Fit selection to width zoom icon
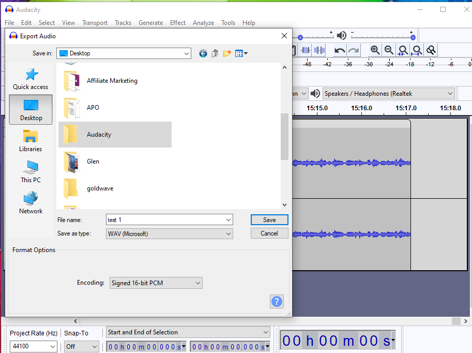Screen dimensions: 472x353 403,50
